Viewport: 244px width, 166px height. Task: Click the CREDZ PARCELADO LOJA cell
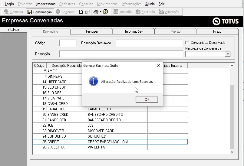[117, 142]
